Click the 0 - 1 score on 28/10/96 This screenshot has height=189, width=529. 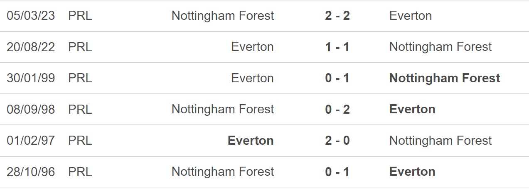click(x=337, y=172)
